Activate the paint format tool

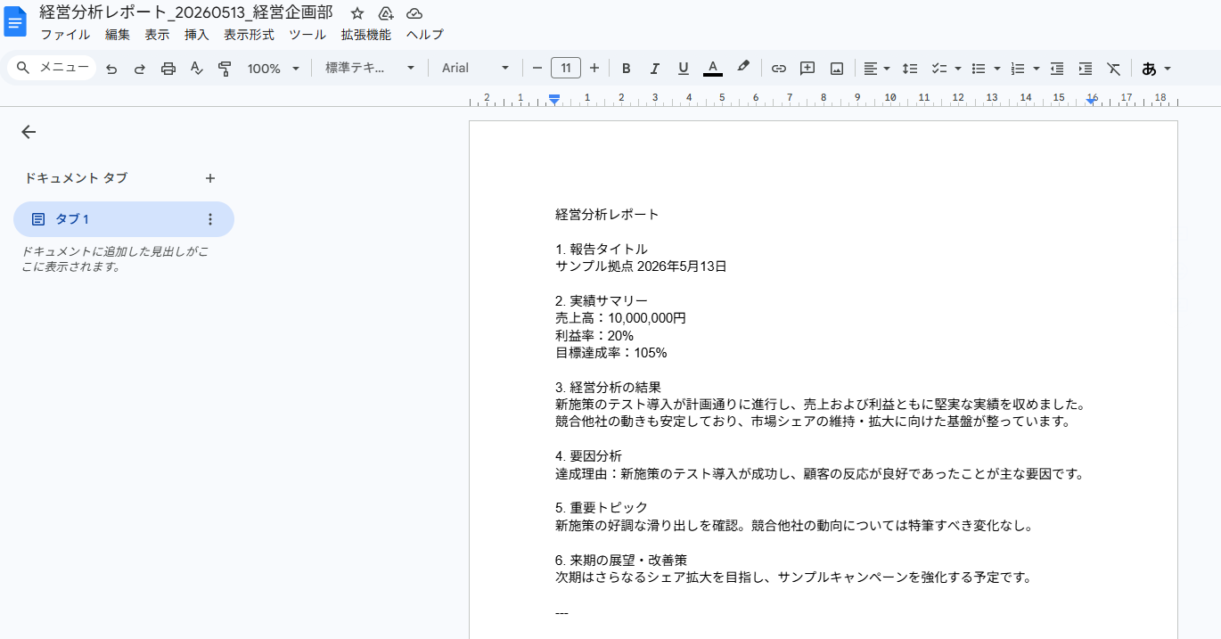(225, 69)
